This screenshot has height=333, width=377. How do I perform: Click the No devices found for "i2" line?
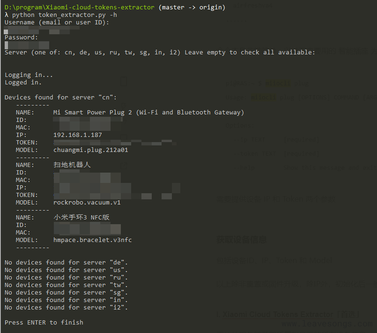(66, 308)
